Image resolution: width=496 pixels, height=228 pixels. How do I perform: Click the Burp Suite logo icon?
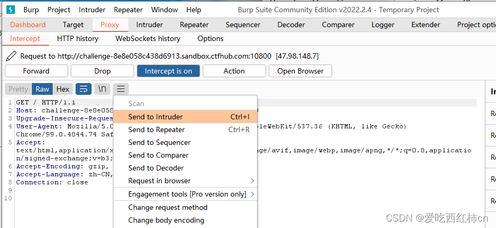point(11,10)
